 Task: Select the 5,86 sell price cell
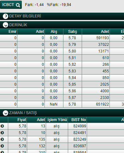(73, 91)
